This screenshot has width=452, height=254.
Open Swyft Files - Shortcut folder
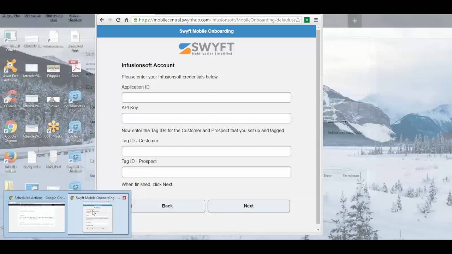tap(75, 162)
